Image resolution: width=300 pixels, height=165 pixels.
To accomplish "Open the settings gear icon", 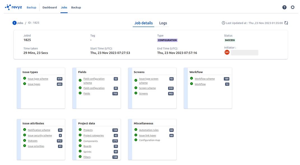I will click(292, 7).
